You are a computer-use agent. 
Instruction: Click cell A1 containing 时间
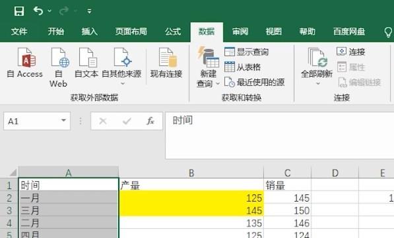pos(69,185)
